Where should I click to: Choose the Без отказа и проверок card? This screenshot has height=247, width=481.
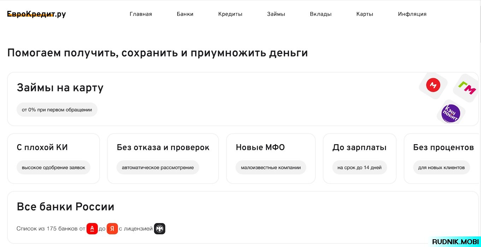tap(163, 158)
